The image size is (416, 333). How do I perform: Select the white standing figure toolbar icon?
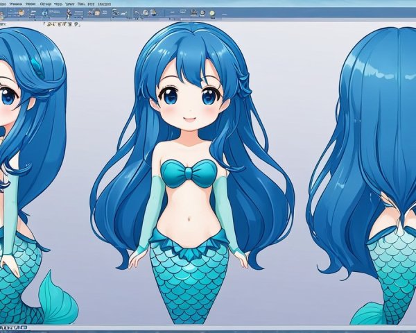[69, 14]
